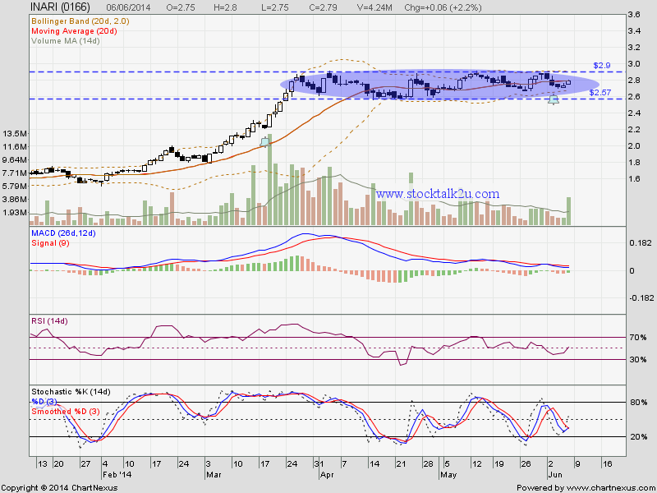The height and width of the screenshot is (493, 657).
Task: Click the 9.64M volume axis label
Action: (15, 159)
